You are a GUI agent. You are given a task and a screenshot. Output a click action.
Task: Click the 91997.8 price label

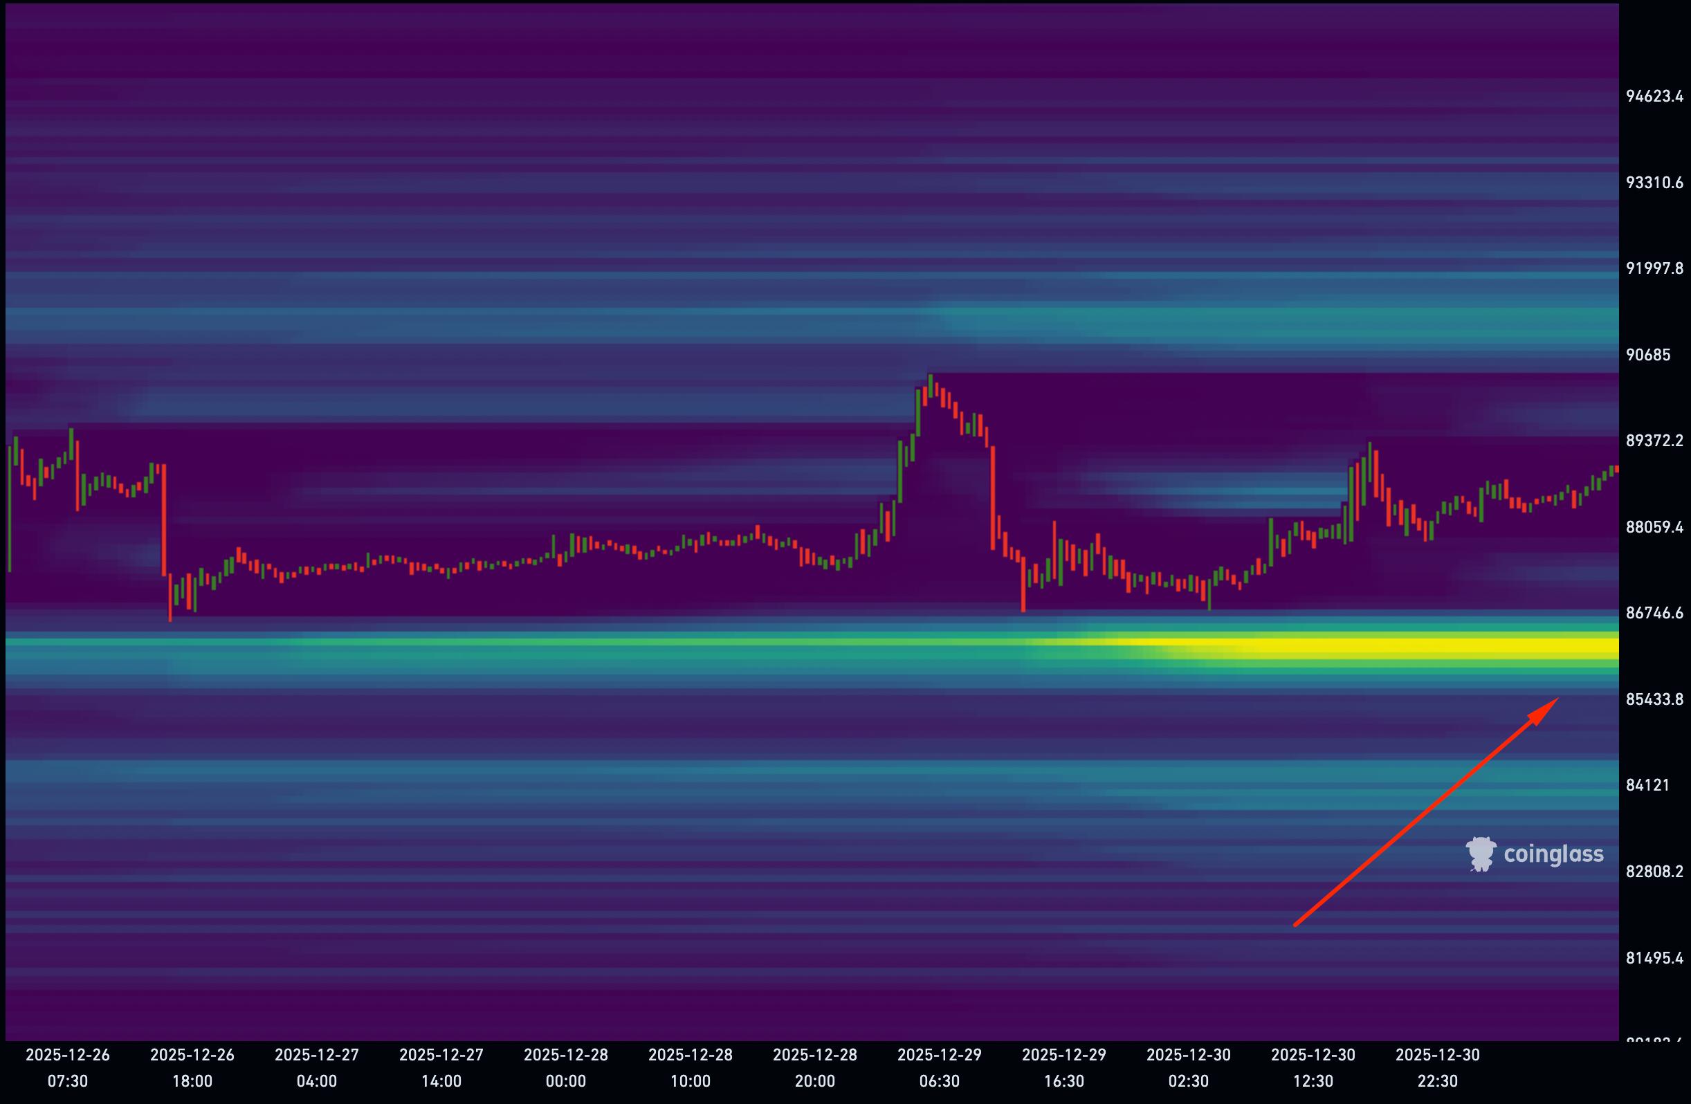click(1654, 268)
